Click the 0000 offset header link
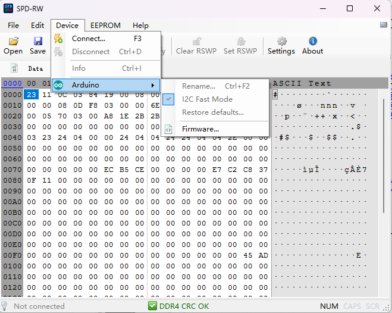 [x=12, y=83]
